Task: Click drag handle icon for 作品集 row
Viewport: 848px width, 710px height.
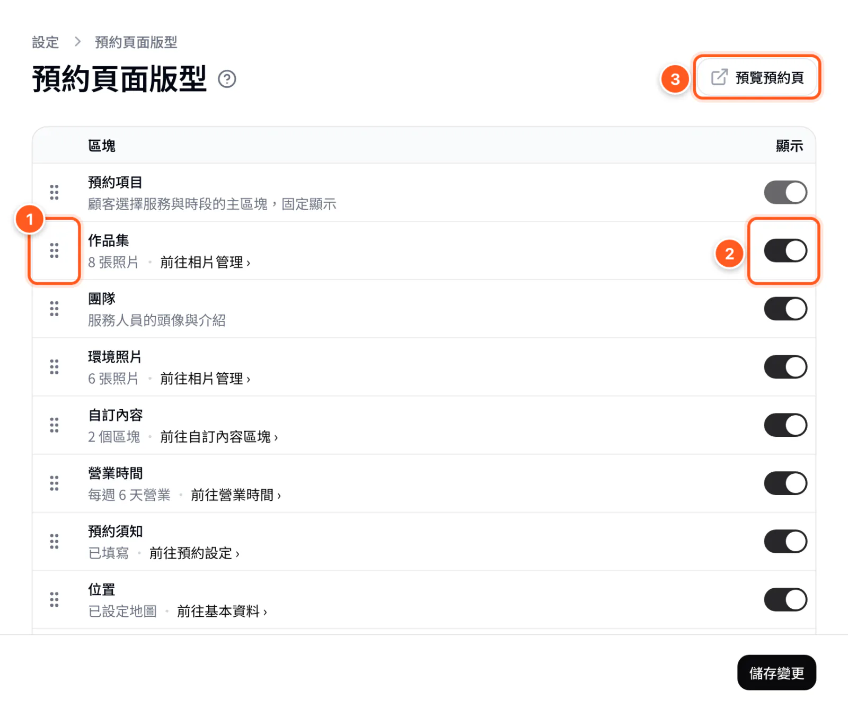Action: point(54,250)
